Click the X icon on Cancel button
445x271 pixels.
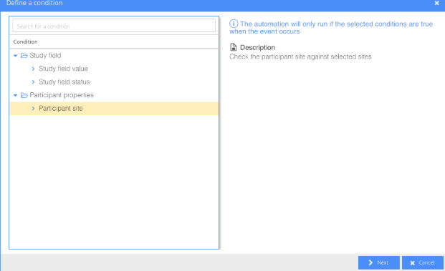click(412, 263)
